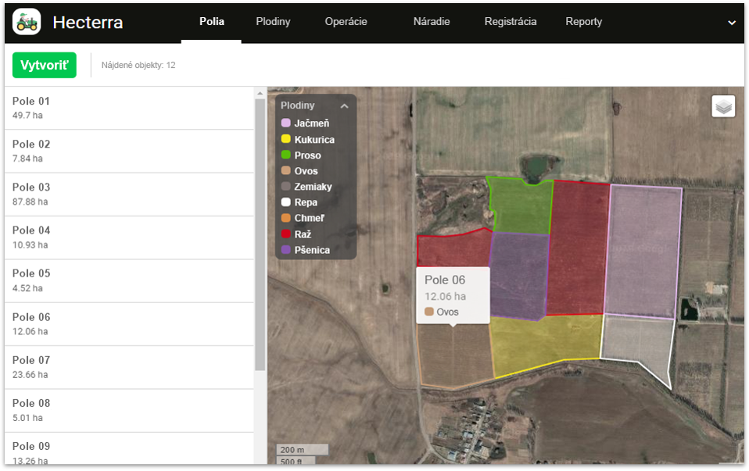
Task: Click the red Raž legend swatch
Action: tap(286, 234)
